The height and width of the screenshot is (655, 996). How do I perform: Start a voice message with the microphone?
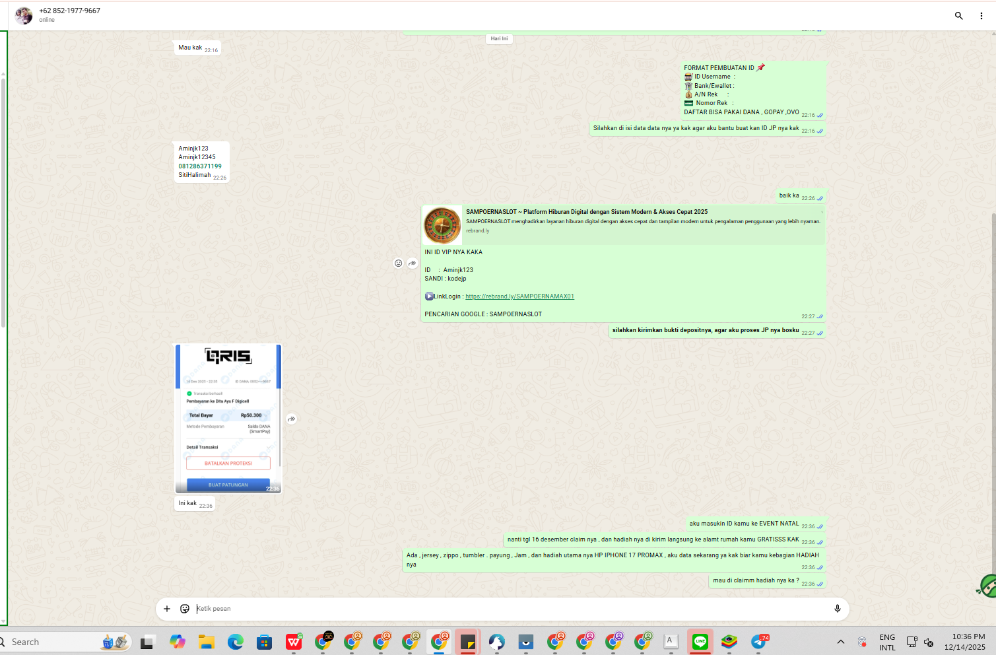click(x=838, y=609)
